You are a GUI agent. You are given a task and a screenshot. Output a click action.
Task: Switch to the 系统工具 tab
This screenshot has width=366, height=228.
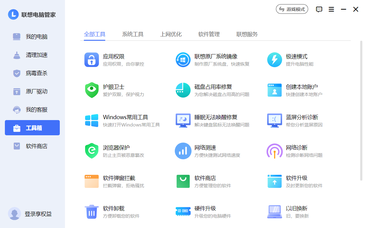pyautogui.click(x=133, y=34)
